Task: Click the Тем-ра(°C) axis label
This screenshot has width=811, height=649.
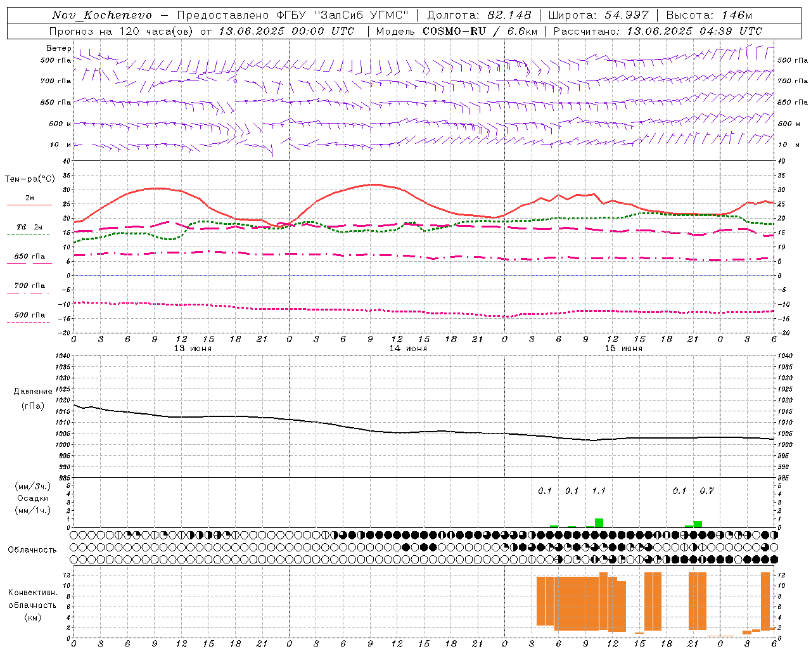Action: click(x=30, y=179)
